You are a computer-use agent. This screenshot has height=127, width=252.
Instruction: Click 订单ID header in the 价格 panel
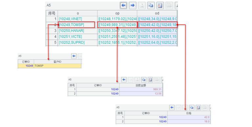pos(146,113)
